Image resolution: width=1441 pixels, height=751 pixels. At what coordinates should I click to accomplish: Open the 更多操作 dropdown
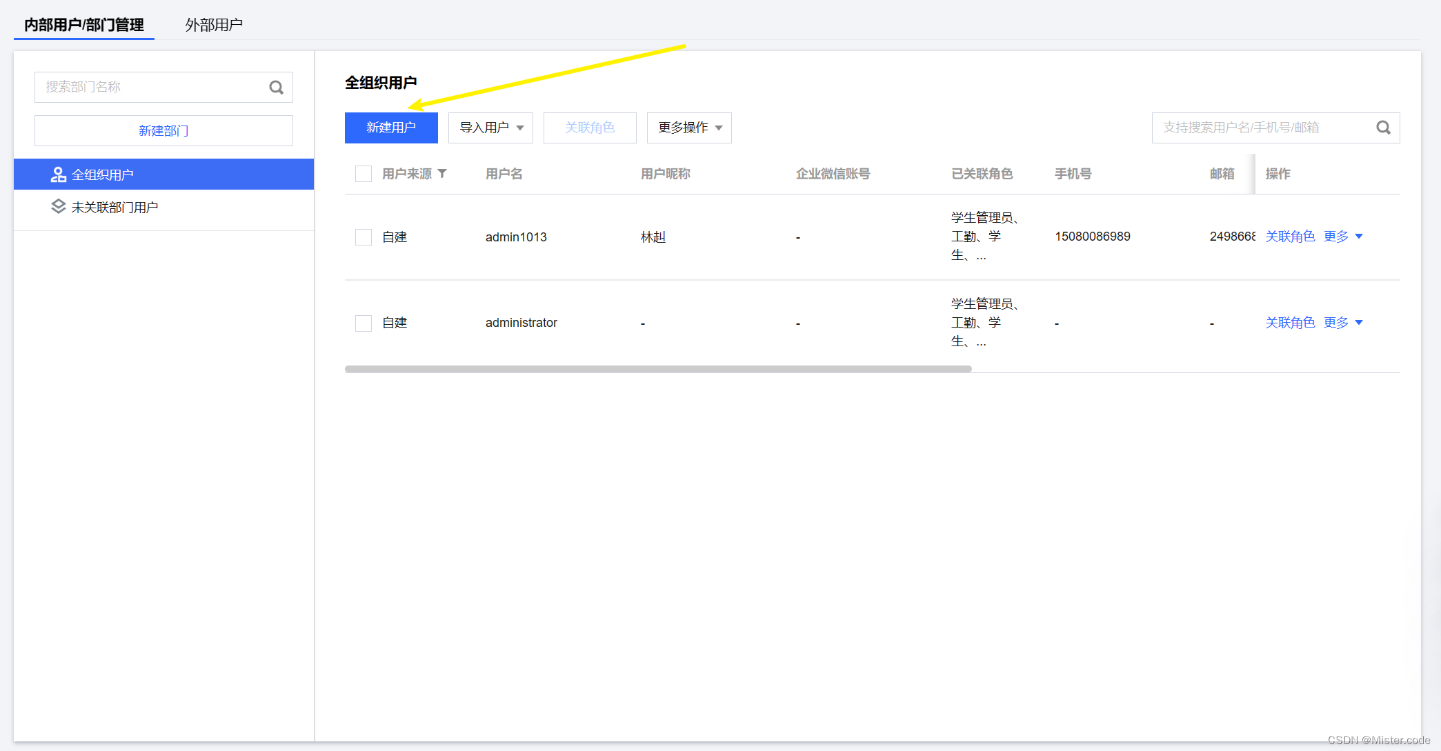[x=688, y=128]
